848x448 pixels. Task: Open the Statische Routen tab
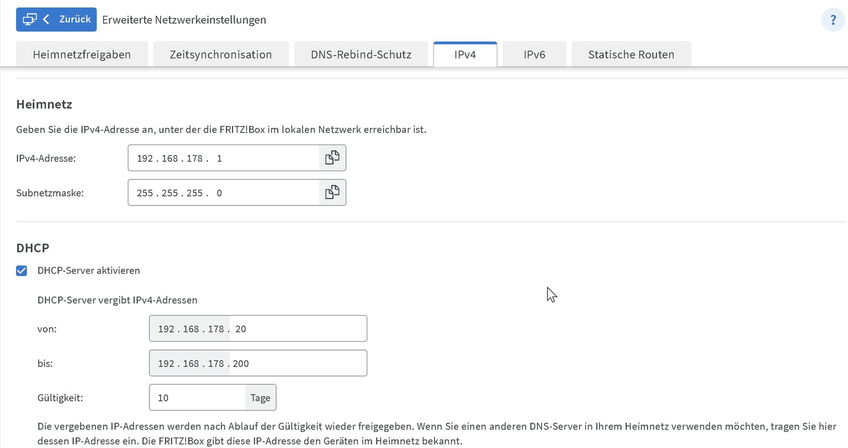[x=631, y=54]
